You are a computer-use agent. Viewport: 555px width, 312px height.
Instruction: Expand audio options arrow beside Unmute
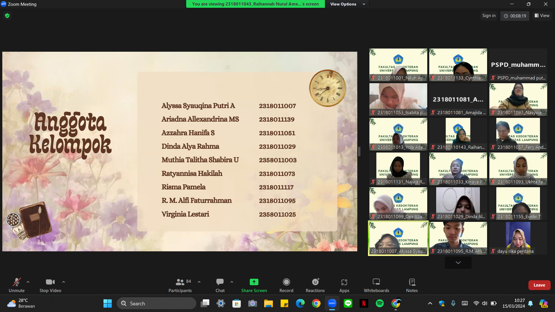(x=28, y=282)
